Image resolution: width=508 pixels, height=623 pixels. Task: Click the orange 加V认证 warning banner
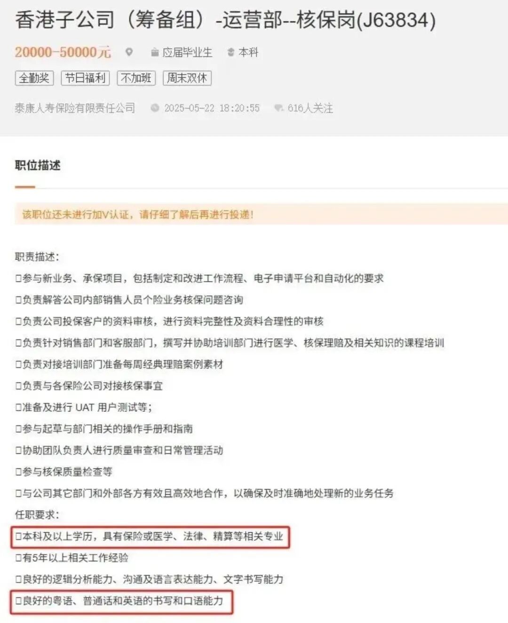[262, 214]
